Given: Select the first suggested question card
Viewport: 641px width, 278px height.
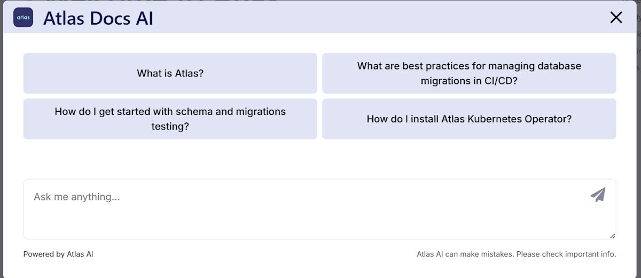Looking at the screenshot, I should (x=170, y=73).
